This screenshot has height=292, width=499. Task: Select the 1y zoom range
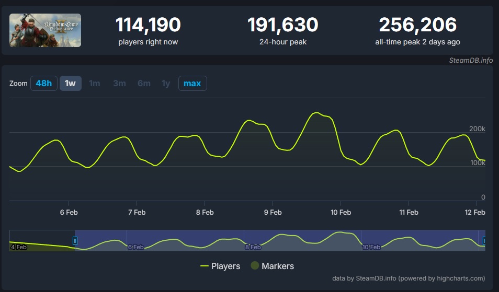pos(166,83)
